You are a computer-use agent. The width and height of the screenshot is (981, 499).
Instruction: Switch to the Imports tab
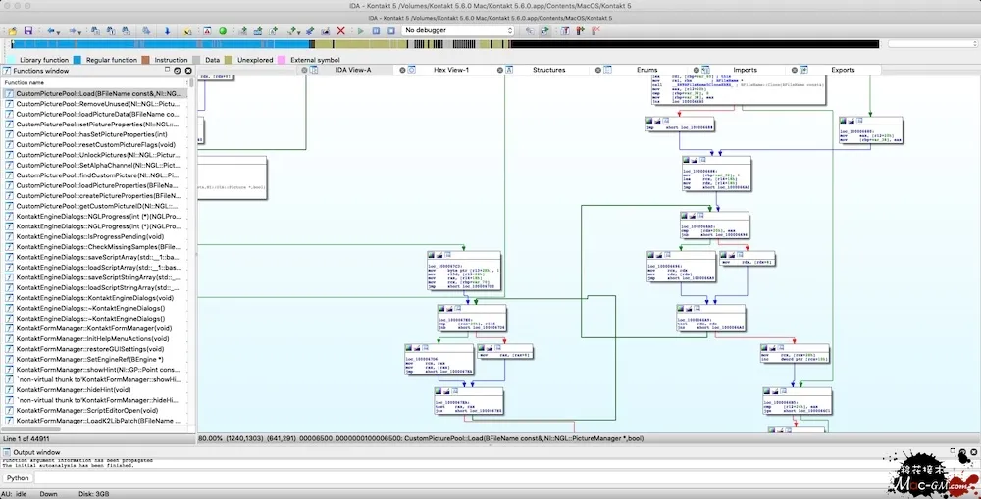tap(745, 70)
